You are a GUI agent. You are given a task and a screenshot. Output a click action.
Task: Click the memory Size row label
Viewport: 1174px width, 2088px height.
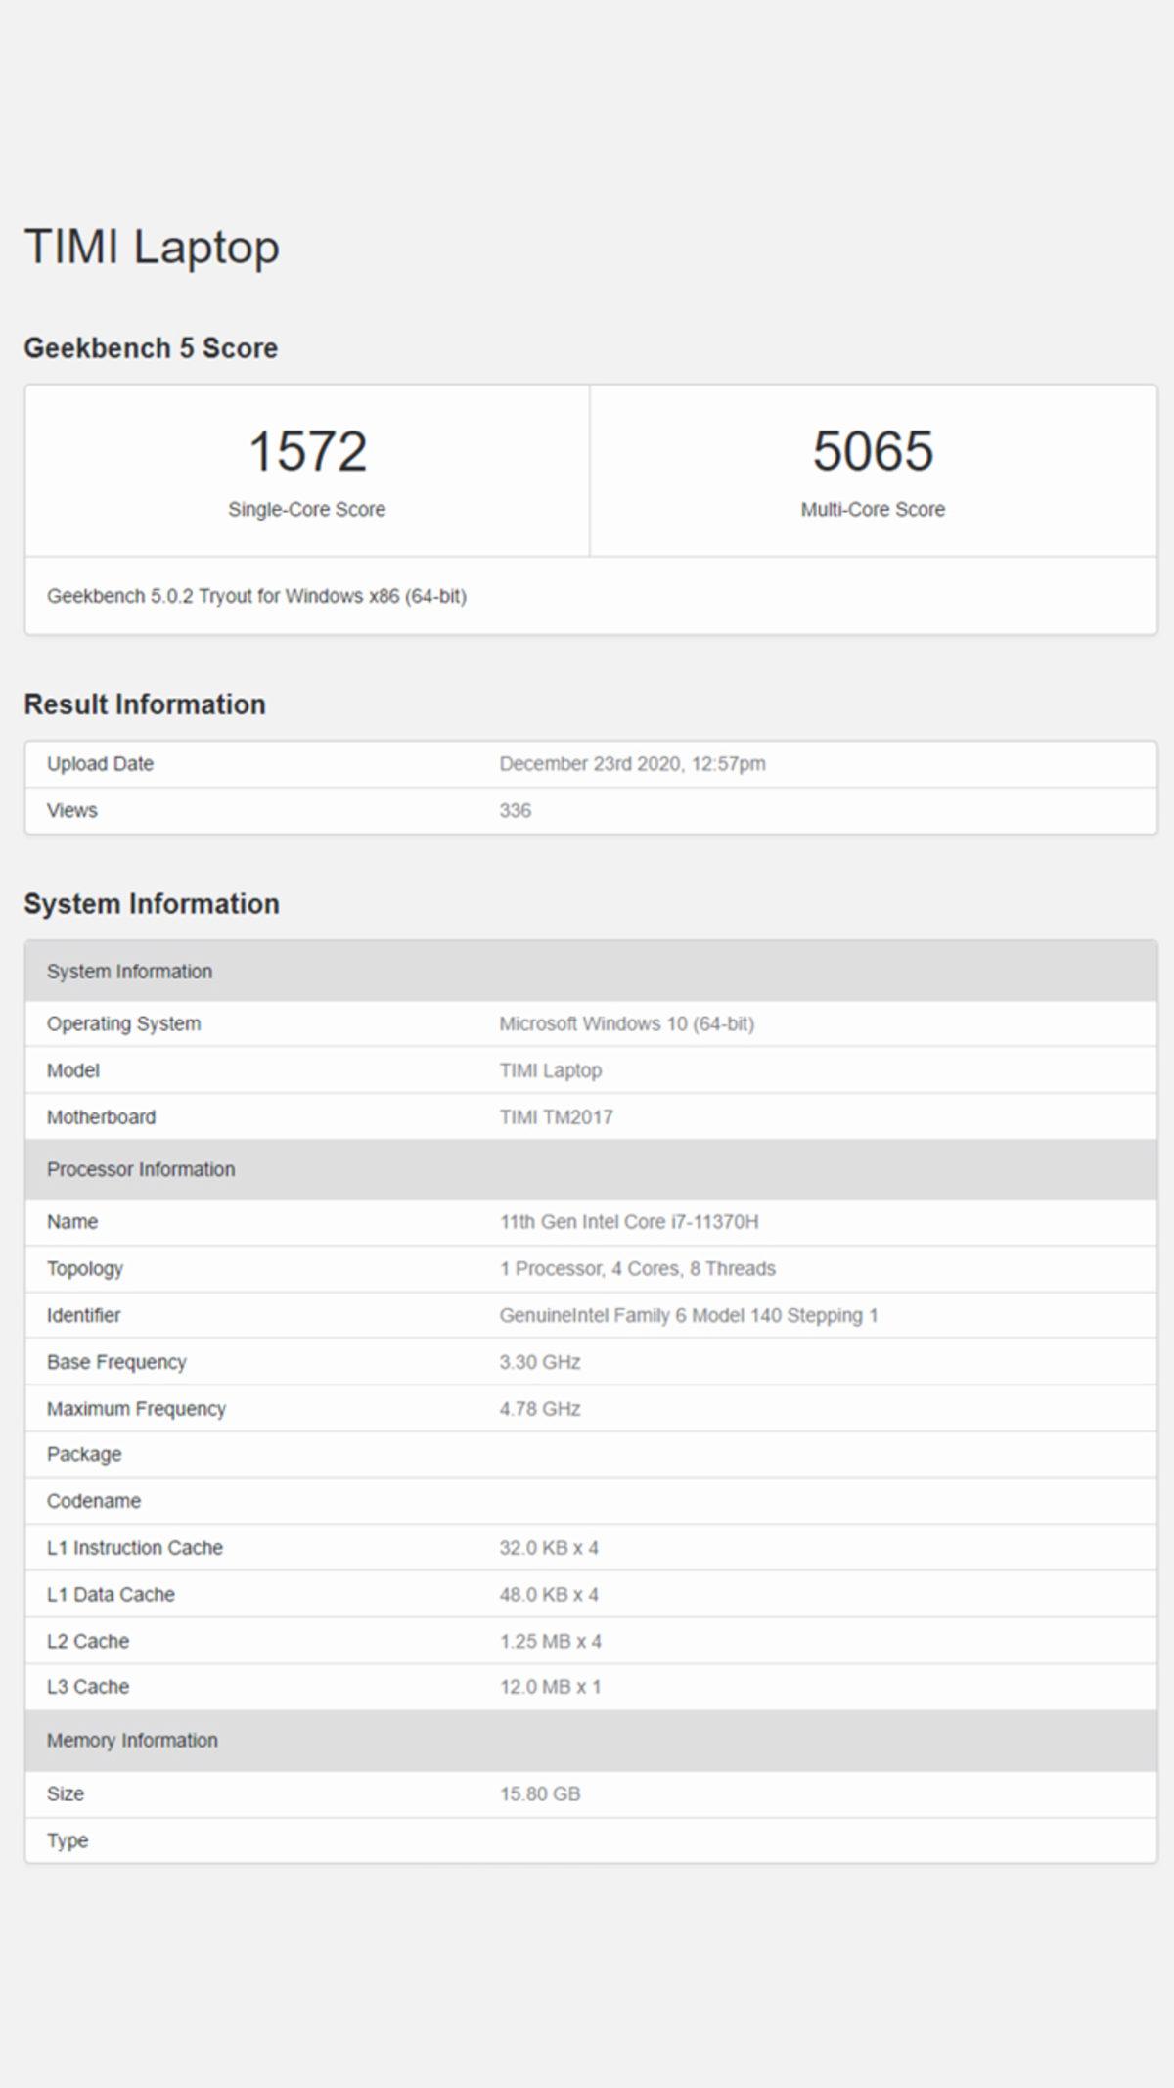pos(66,1794)
